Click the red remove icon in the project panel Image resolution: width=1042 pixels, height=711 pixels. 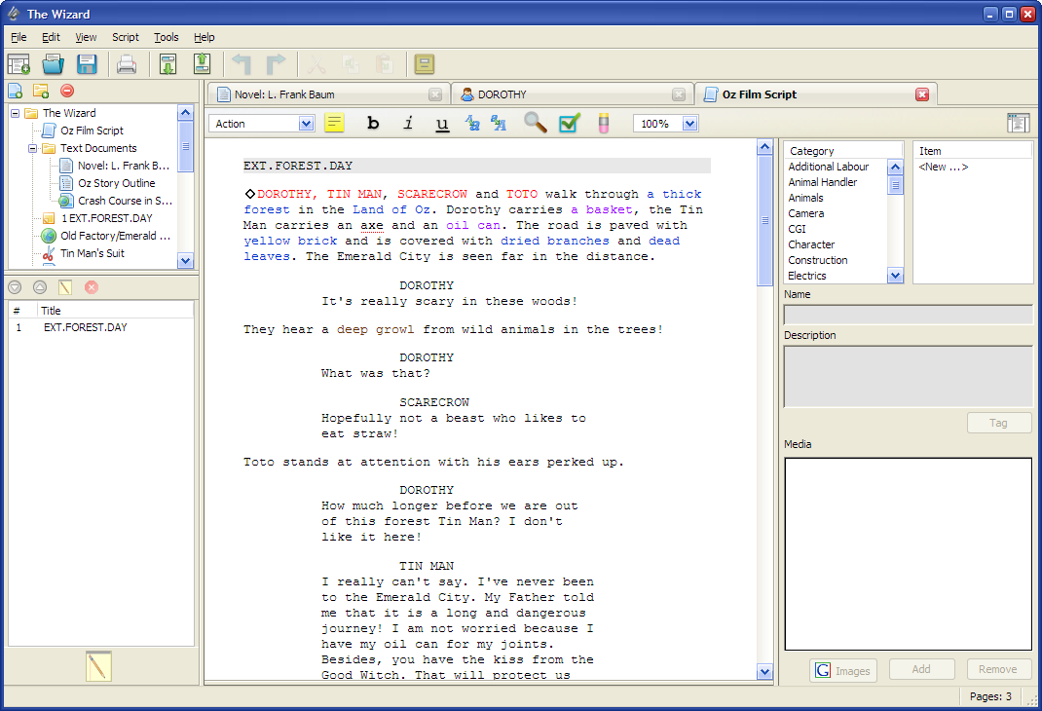(x=67, y=91)
